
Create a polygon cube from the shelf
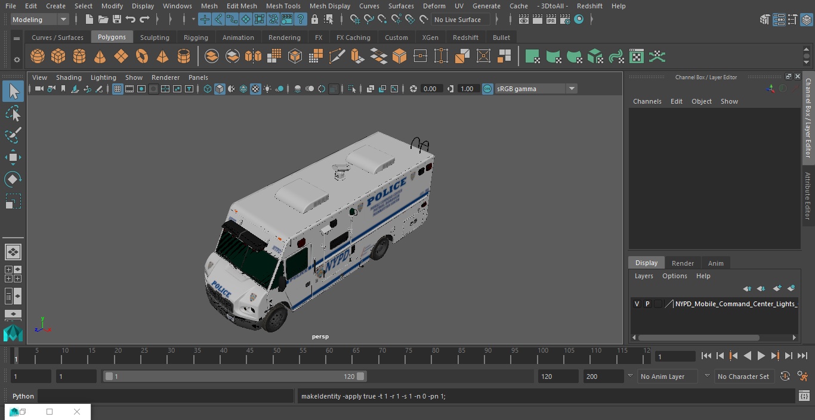[58, 57]
